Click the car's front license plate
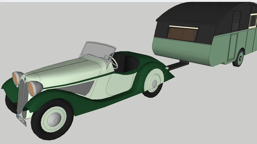The width and height of the screenshot is (257, 144). pyautogui.click(x=21, y=119)
